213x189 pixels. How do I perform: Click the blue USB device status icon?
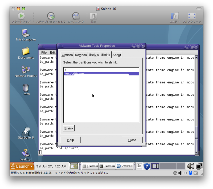click(x=190, y=173)
